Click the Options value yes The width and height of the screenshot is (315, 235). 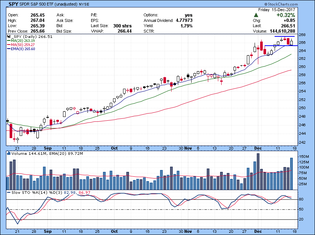[x=189, y=15]
